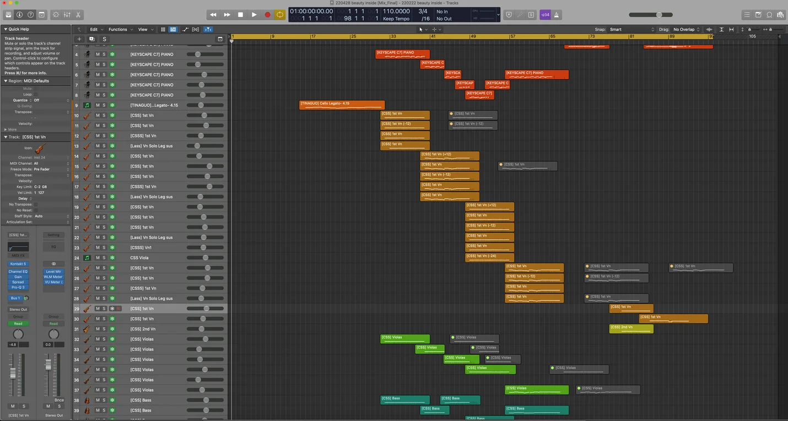The width and height of the screenshot is (788, 421).
Task: Click the red Record button
Action: point(267,15)
